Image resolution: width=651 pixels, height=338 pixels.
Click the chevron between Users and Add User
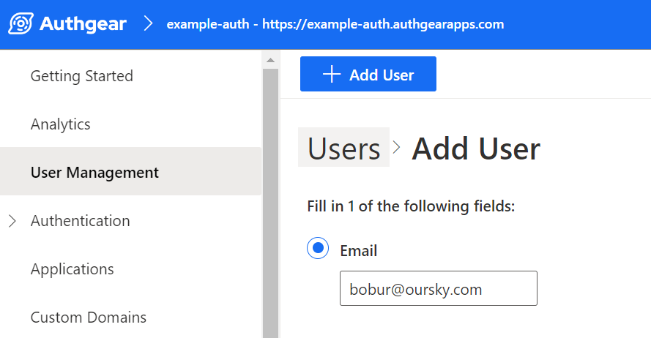pyautogui.click(x=397, y=147)
